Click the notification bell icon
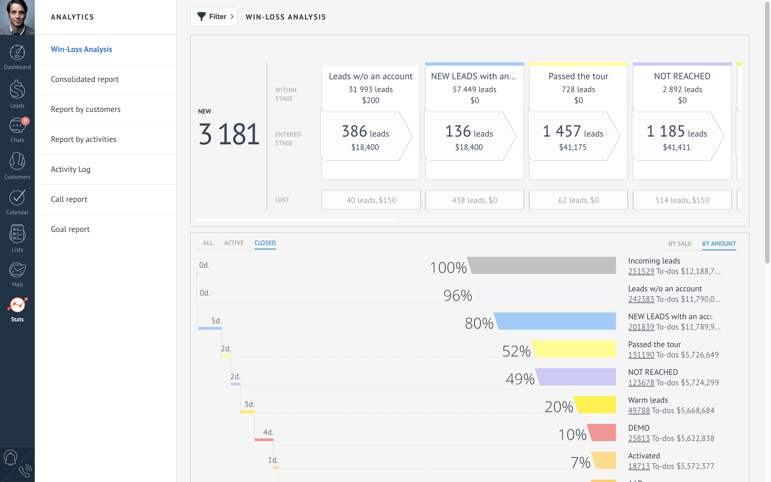 [10, 458]
